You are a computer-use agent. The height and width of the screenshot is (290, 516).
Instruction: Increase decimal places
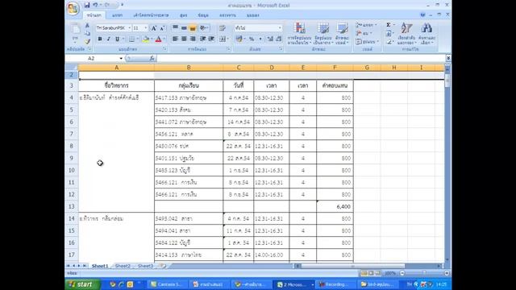click(270, 39)
